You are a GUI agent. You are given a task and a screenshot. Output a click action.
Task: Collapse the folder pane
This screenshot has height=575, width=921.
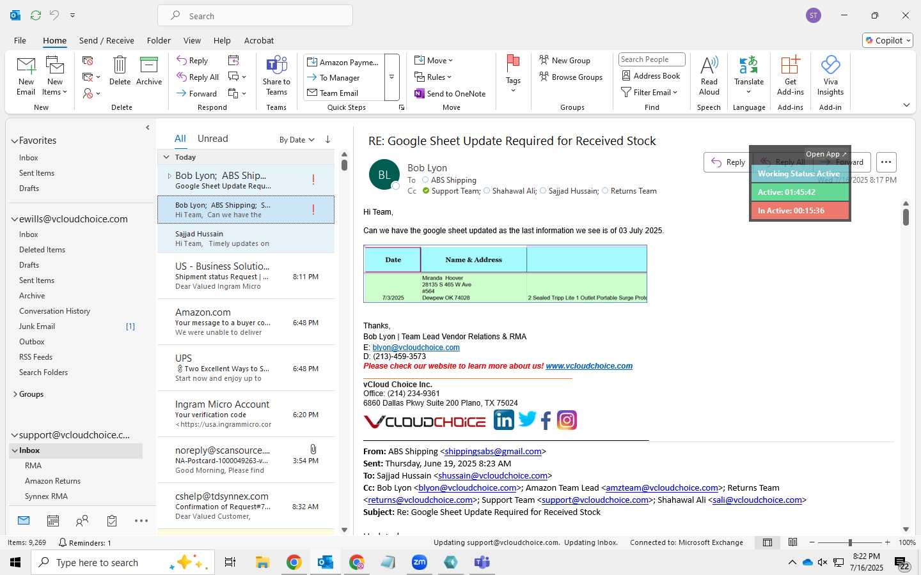point(148,127)
